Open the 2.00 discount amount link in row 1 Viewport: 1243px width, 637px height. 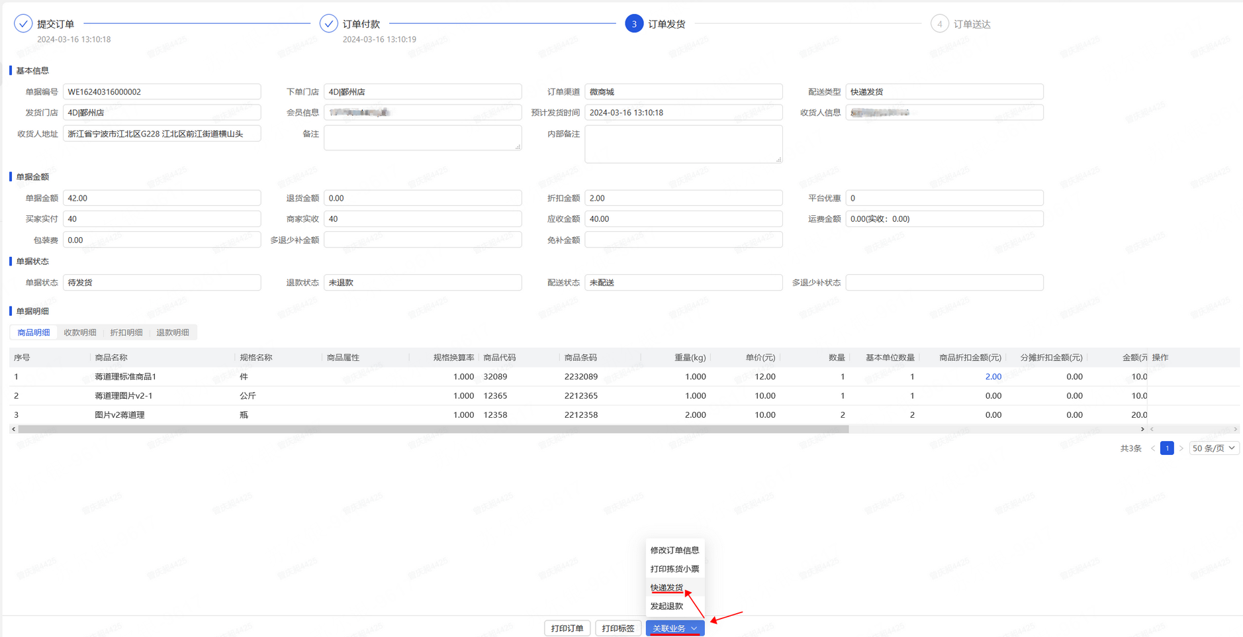(993, 377)
